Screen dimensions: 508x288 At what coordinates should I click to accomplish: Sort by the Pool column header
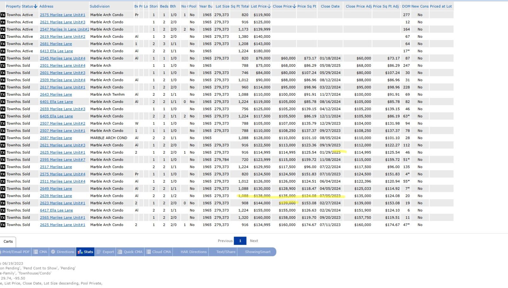click(x=193, y=6)
